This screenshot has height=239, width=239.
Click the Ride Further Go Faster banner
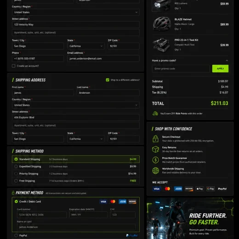(x=190, y=218)
